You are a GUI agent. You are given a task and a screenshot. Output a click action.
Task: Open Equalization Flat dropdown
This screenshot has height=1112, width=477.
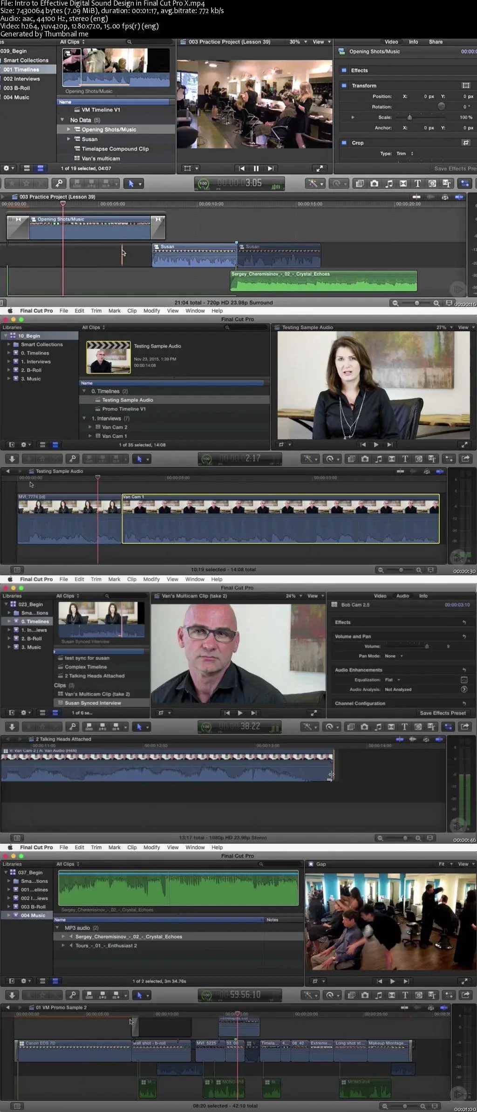[x=393, y=680]
